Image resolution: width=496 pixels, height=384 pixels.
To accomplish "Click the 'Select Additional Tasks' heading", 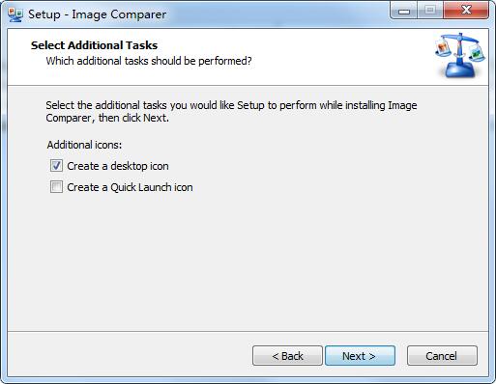I will (94, 45).
